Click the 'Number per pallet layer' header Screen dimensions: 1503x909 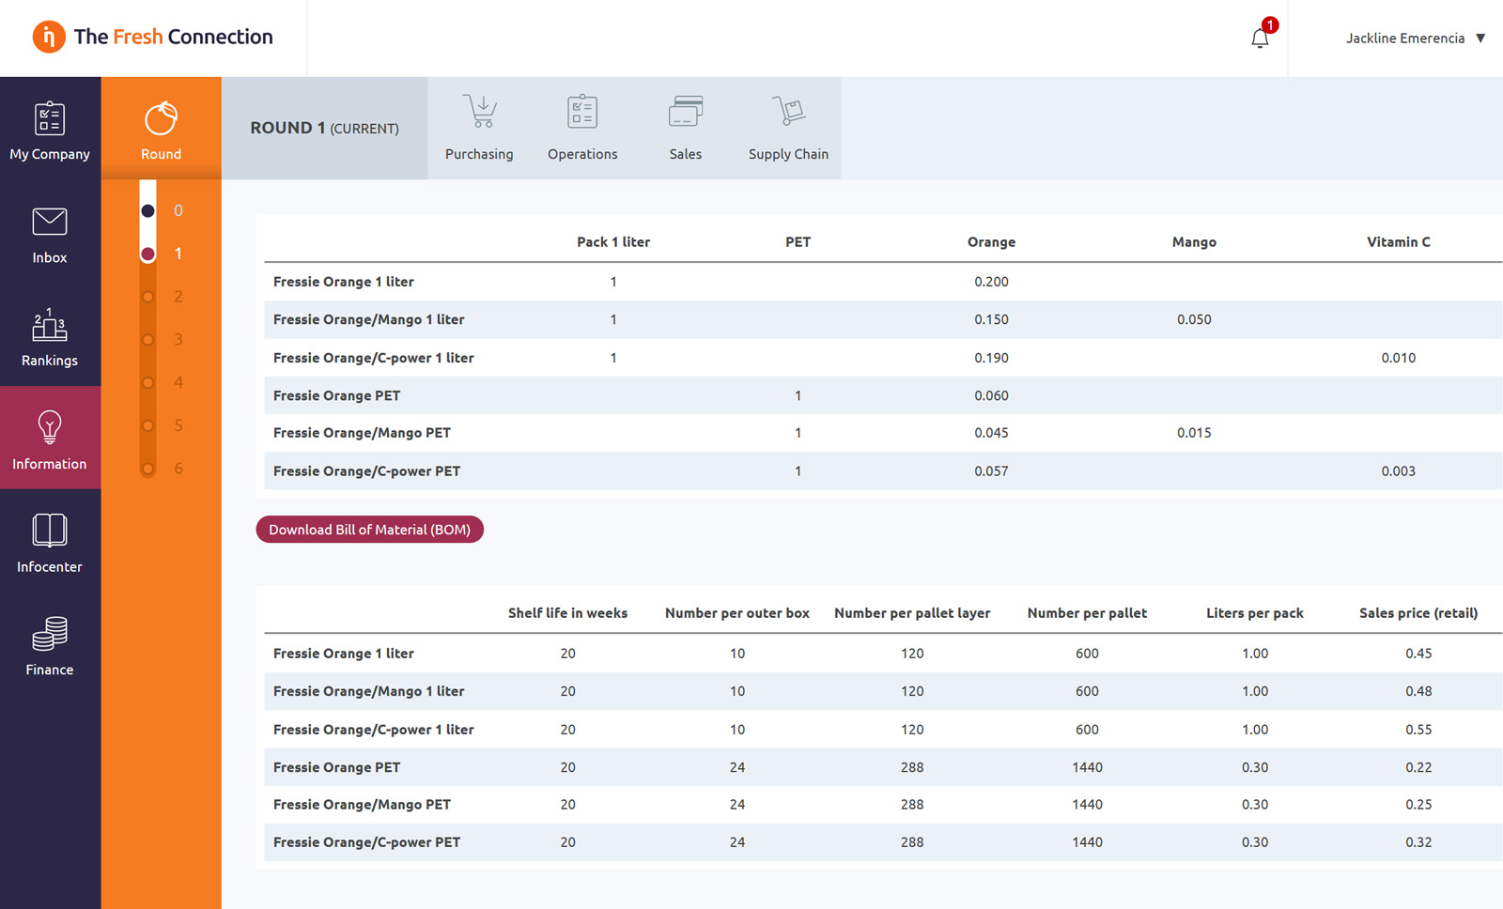tap(912, 613)
